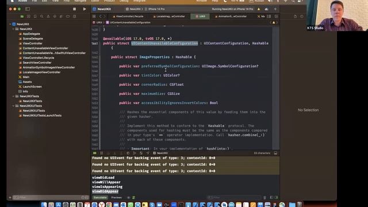Switch to AnimationS...wController editor tab

point(231,17)
